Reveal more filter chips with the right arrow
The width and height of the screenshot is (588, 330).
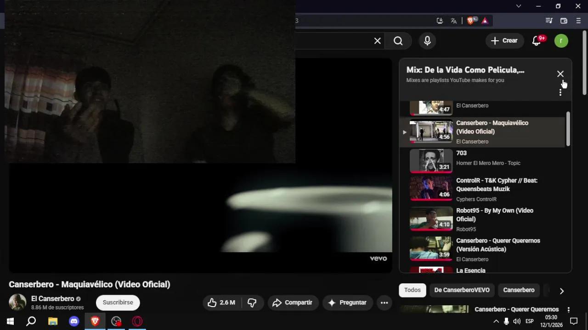[x=562, y=291]
